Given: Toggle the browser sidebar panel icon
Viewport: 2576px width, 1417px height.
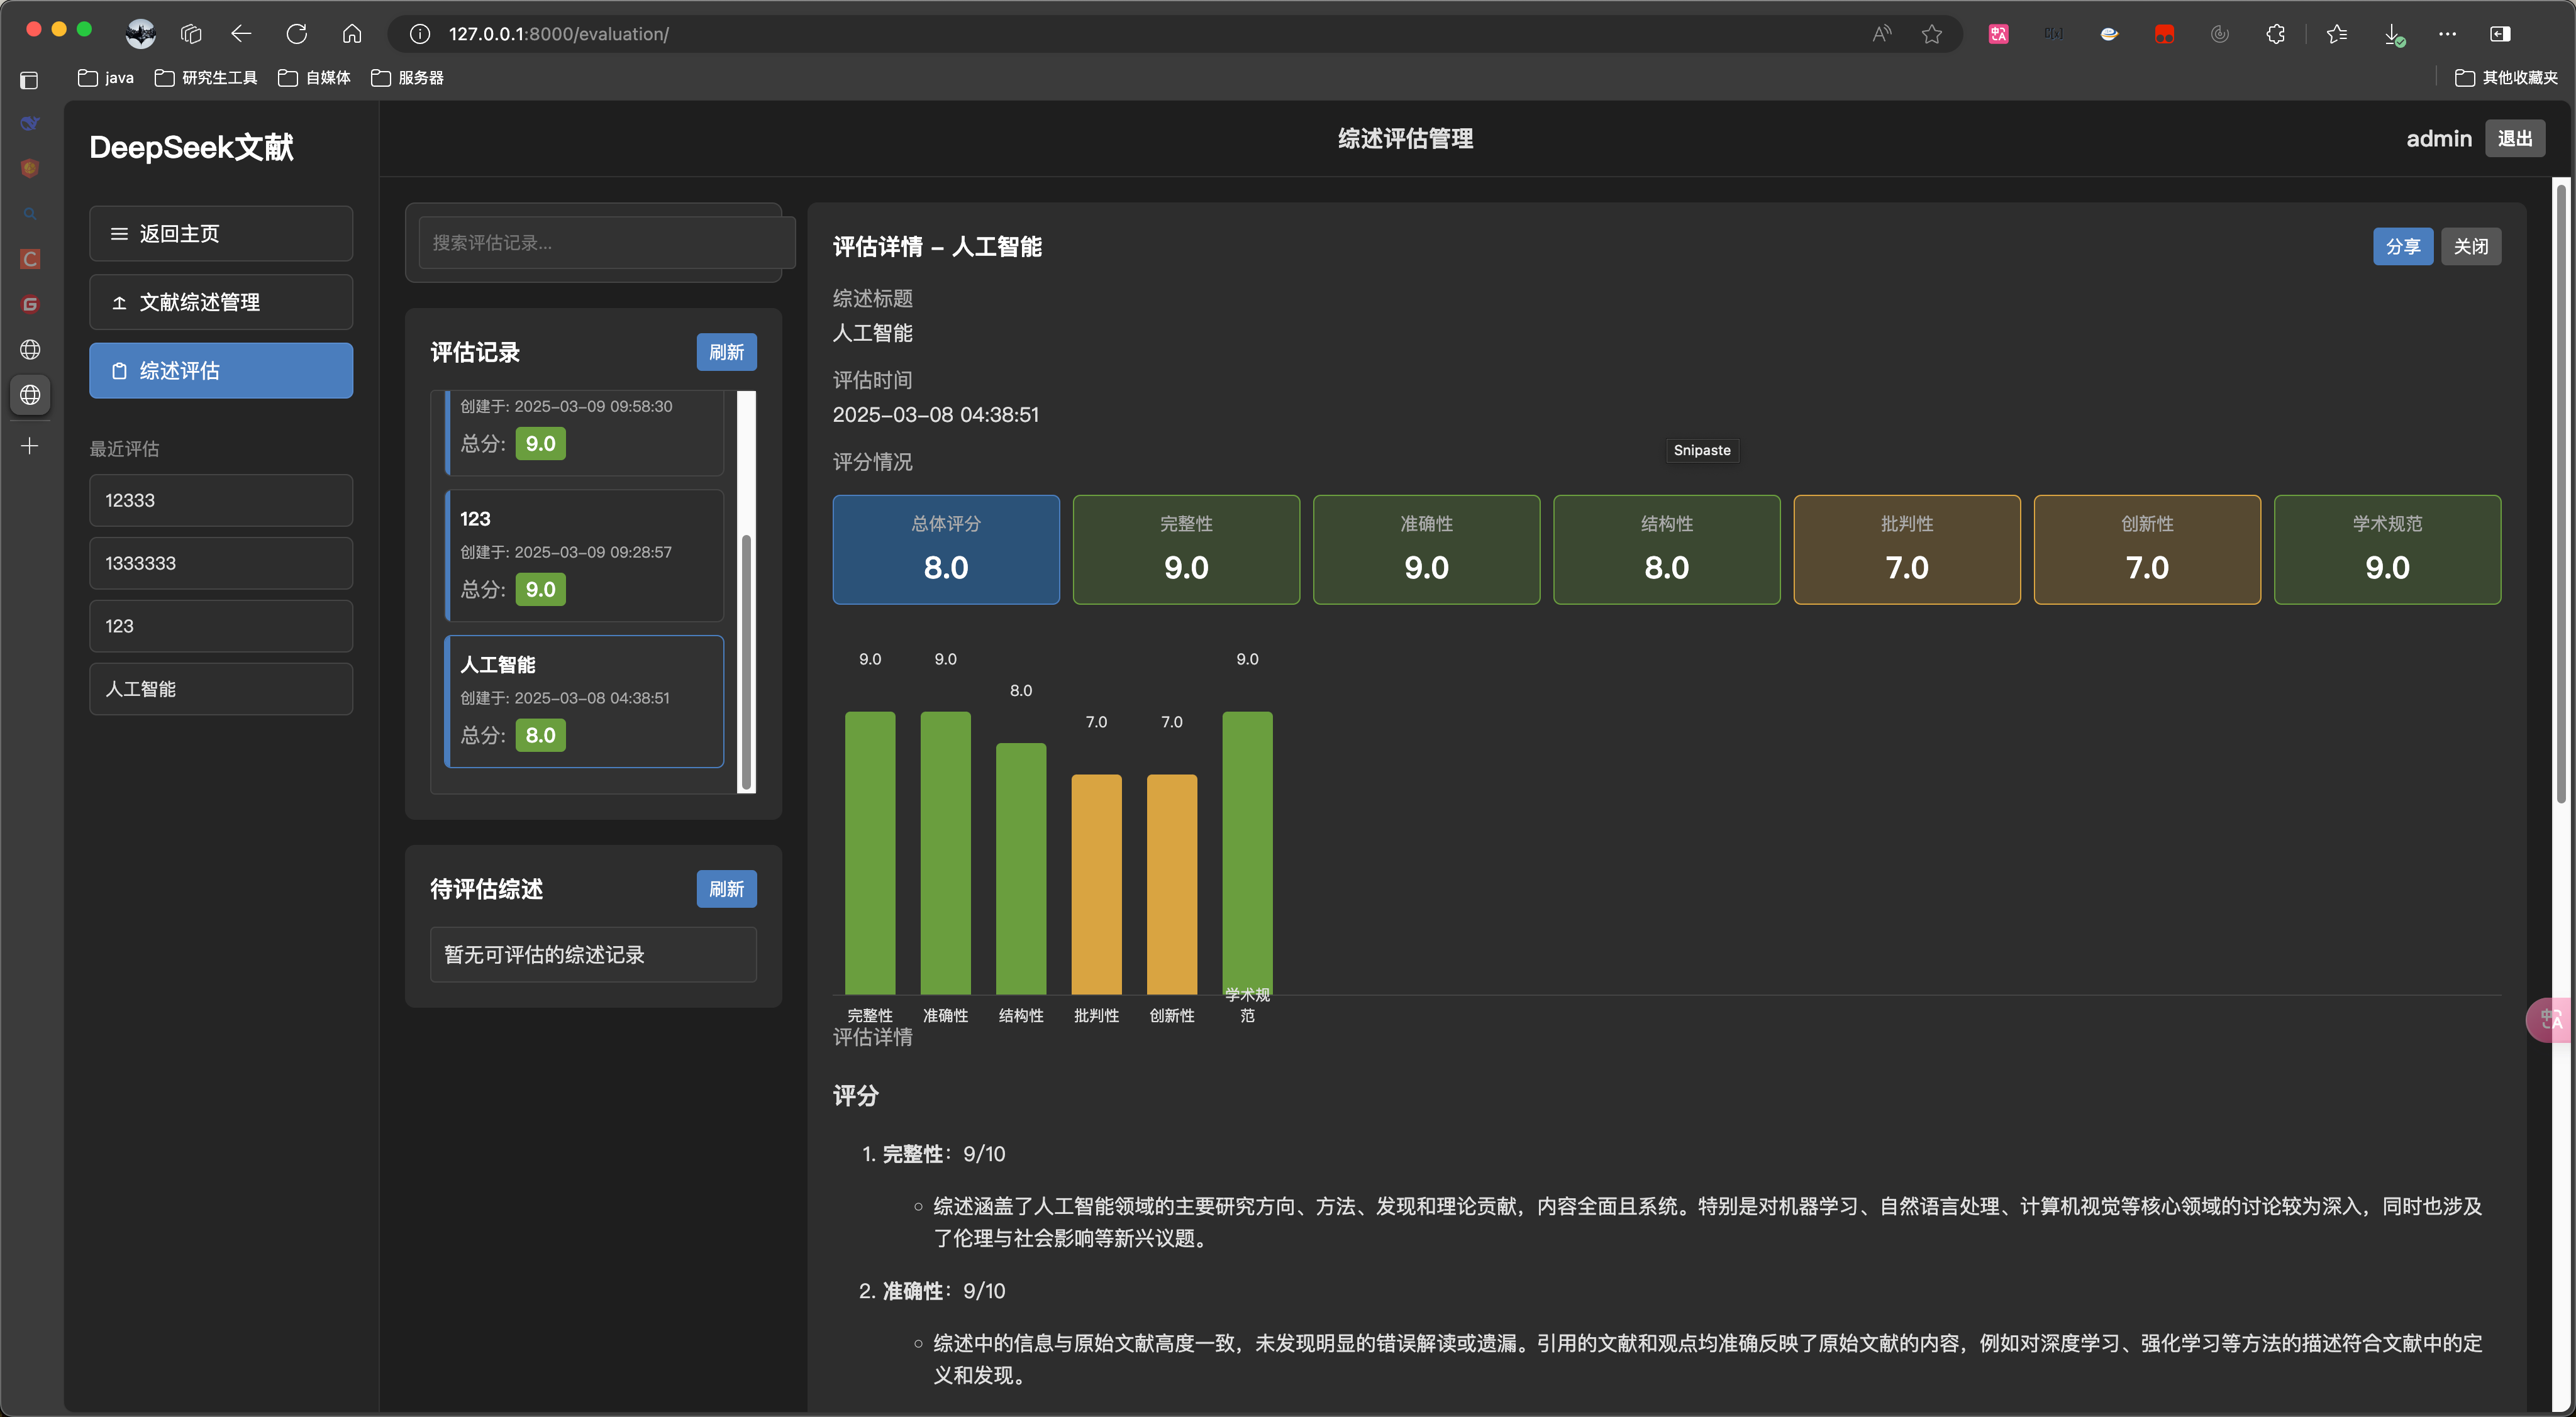Looking at the screenshot, I should point(2500,34).
